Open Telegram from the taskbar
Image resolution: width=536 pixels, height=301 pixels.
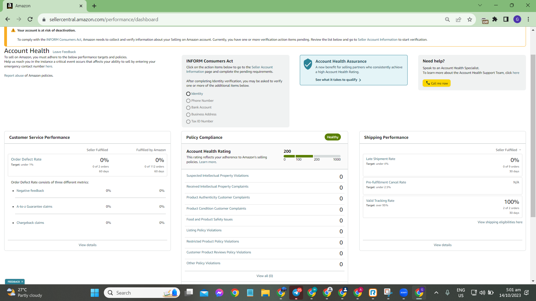tap(296, 293)
